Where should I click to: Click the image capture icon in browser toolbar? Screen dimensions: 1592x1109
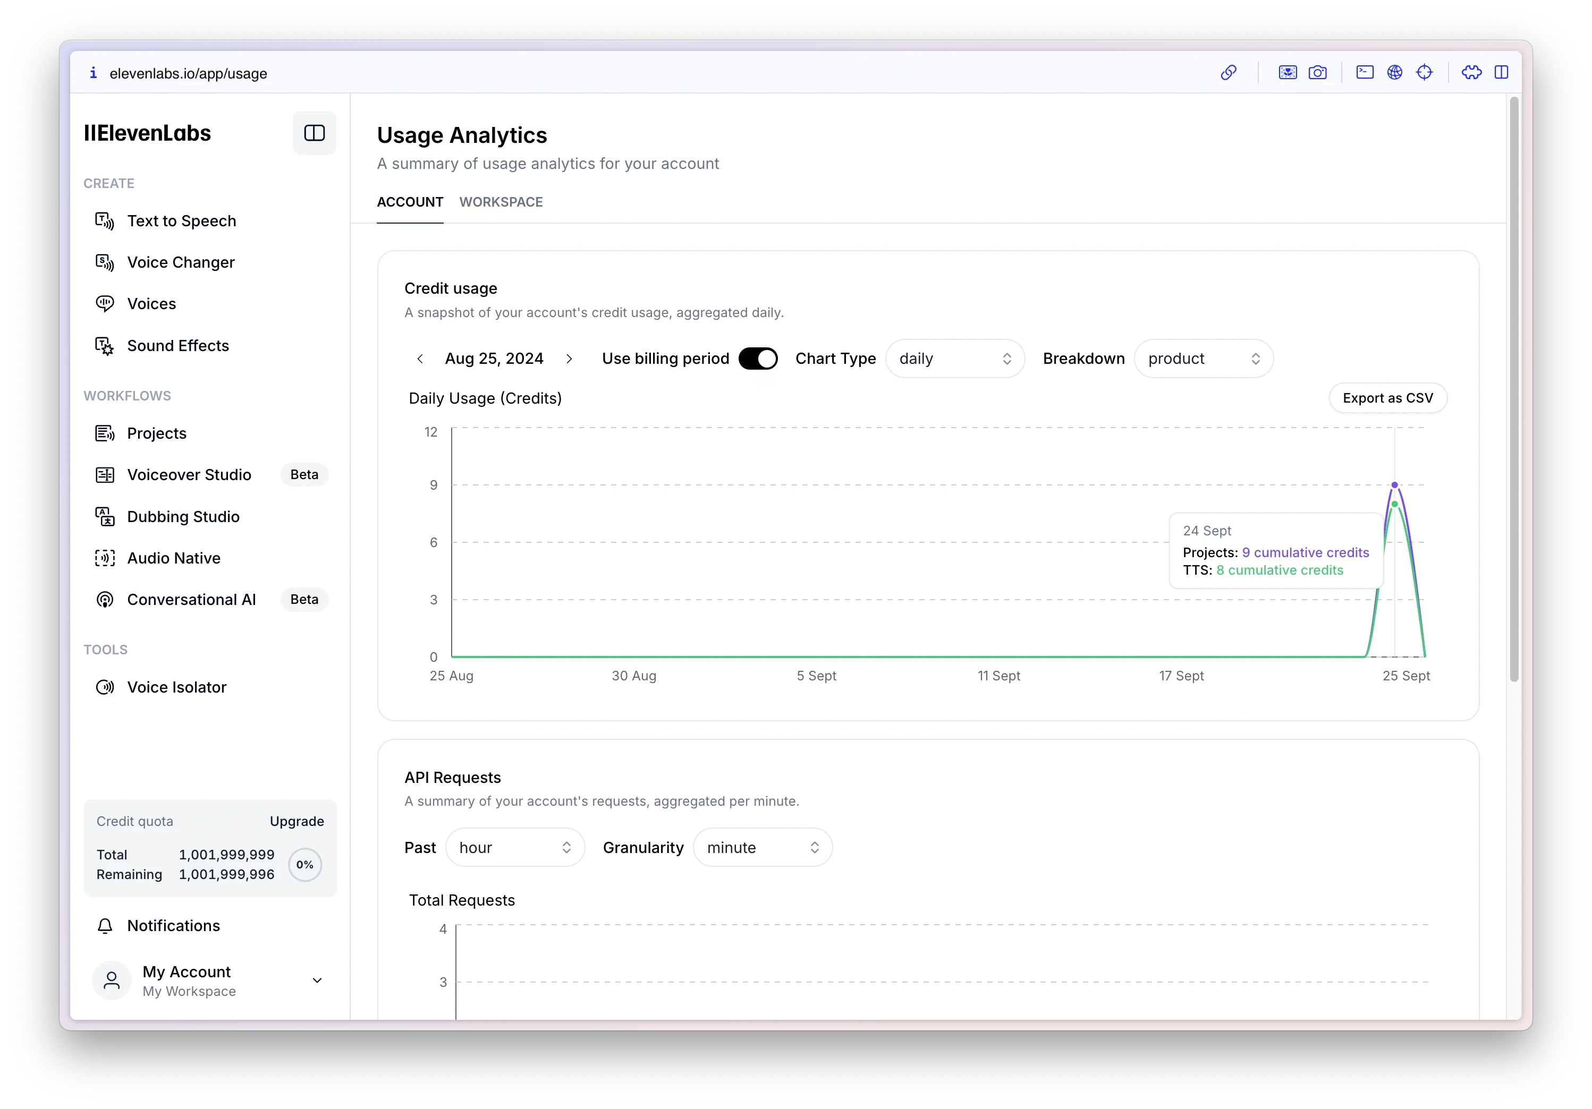tap(1288, 73)
